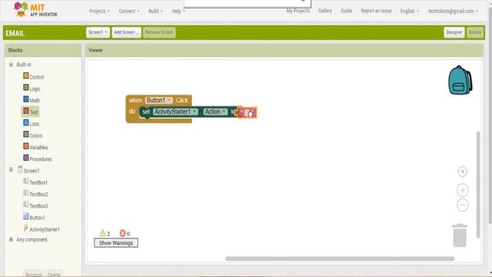Collapse the Screen1 tree section
Viewport: 492px width, 277px height.
(11, 169)
